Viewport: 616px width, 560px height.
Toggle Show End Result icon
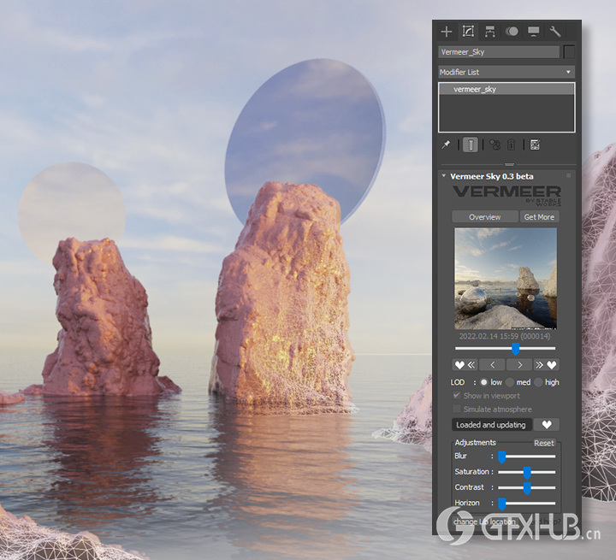471,144
